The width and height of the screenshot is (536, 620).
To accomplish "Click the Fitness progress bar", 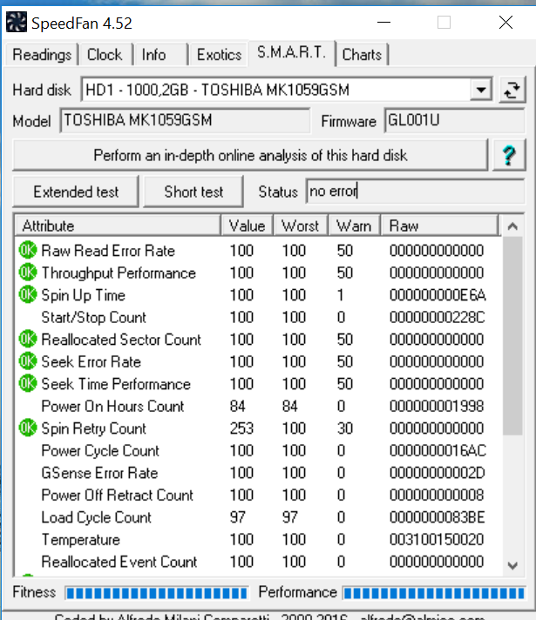I will point(156,593).
